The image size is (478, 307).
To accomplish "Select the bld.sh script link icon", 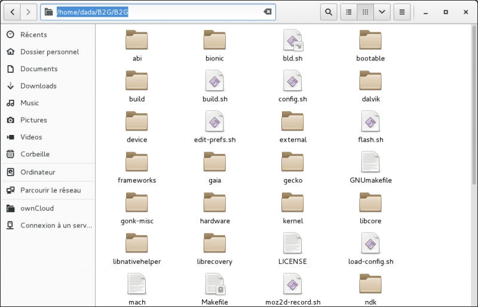I will [x=293, y=40].
